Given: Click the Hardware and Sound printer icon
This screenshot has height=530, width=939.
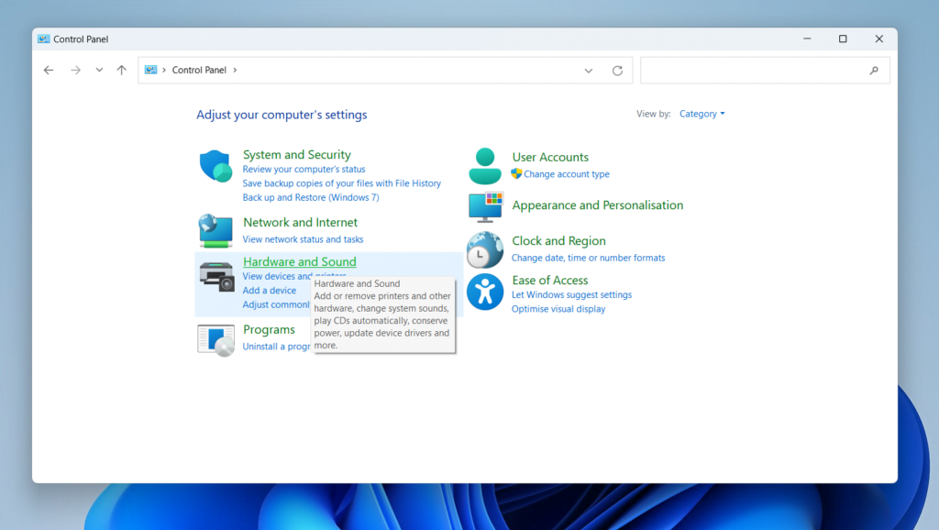Looking at the screenshot, I should (216, 275).
